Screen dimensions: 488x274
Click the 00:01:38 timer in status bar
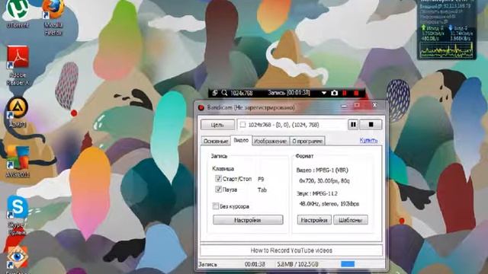(x=255, y=264)
